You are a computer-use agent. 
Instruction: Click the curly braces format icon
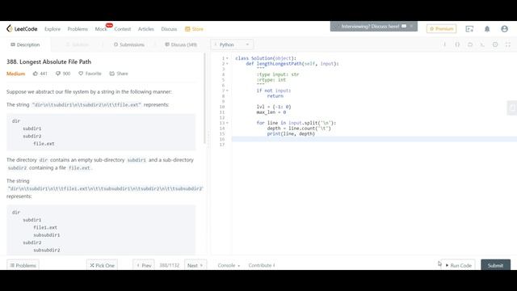tap(457, 44)
